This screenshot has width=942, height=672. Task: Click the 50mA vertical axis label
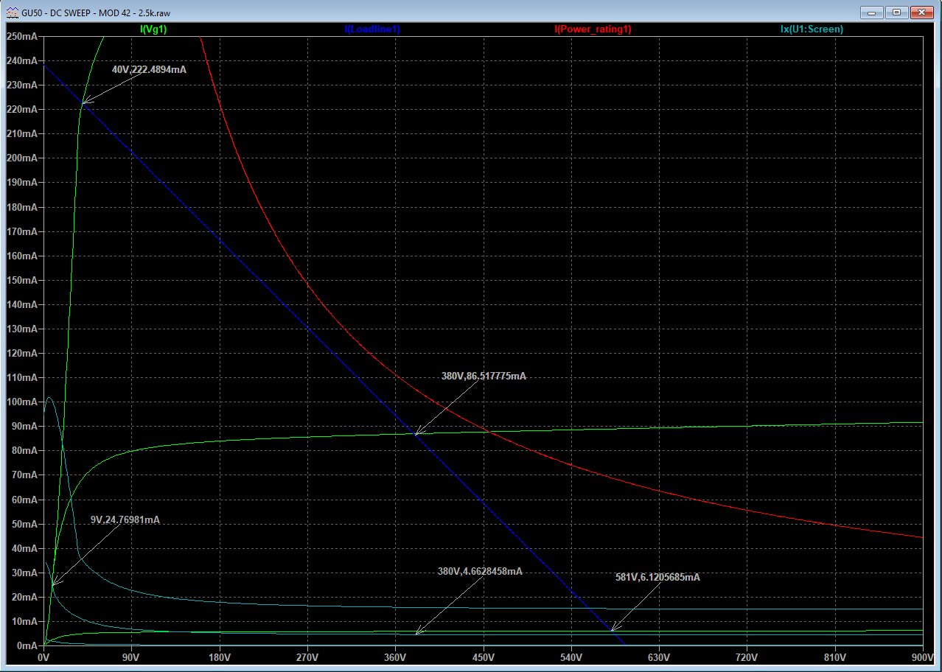point(24,523)
